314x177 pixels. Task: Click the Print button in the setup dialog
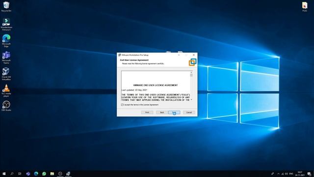[147, 113]
